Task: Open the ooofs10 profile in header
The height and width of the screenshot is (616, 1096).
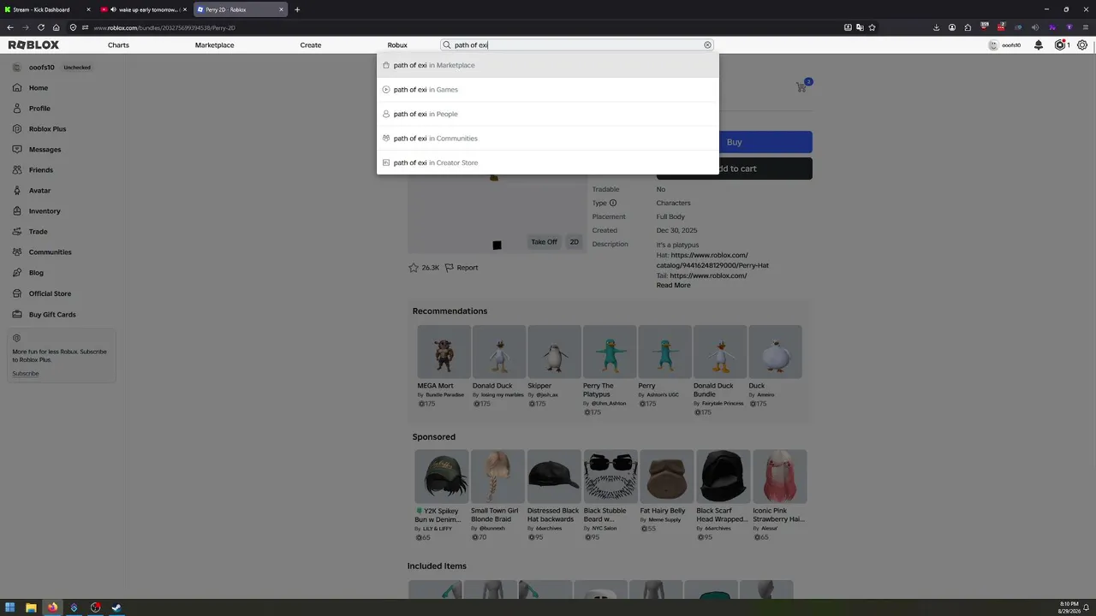Action: [1005, 44]
